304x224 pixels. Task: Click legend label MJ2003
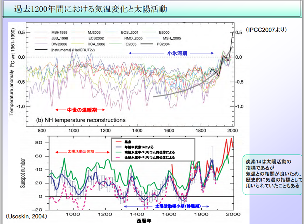94,32
